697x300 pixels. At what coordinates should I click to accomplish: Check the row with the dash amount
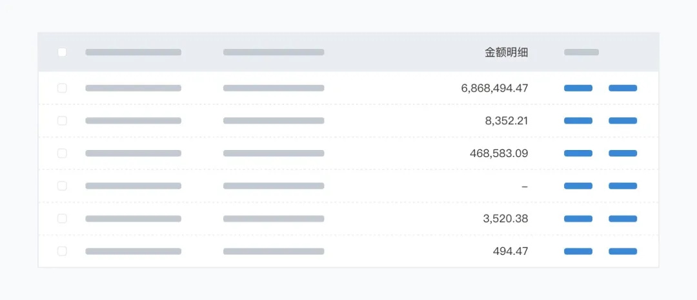pos(62,186)
